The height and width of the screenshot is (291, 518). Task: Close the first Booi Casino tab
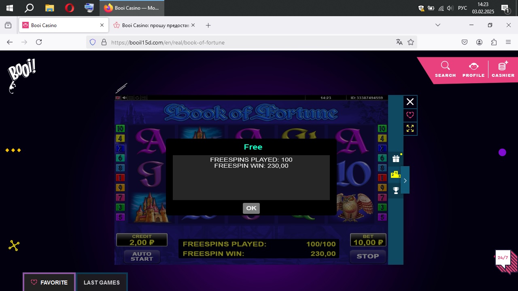[x=102, y=25]
